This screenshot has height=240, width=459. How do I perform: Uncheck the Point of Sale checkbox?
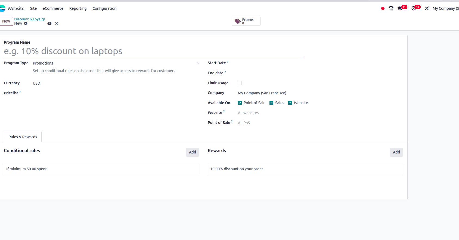[x=240, y=103]
